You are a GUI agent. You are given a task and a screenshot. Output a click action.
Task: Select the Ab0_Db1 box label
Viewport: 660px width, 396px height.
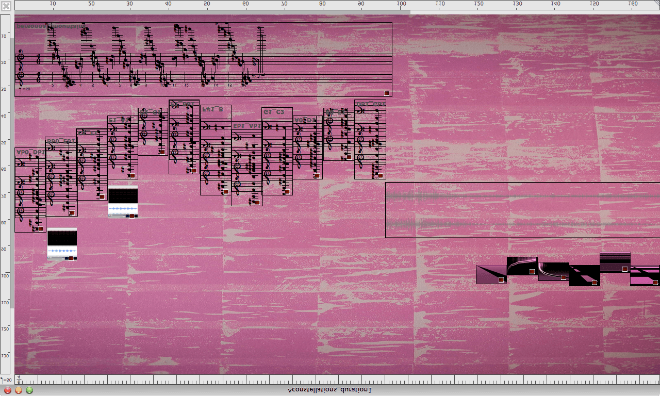(30, 152)
